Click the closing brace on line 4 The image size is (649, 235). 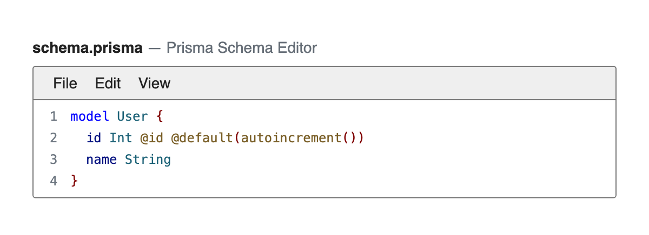[75, 181]
